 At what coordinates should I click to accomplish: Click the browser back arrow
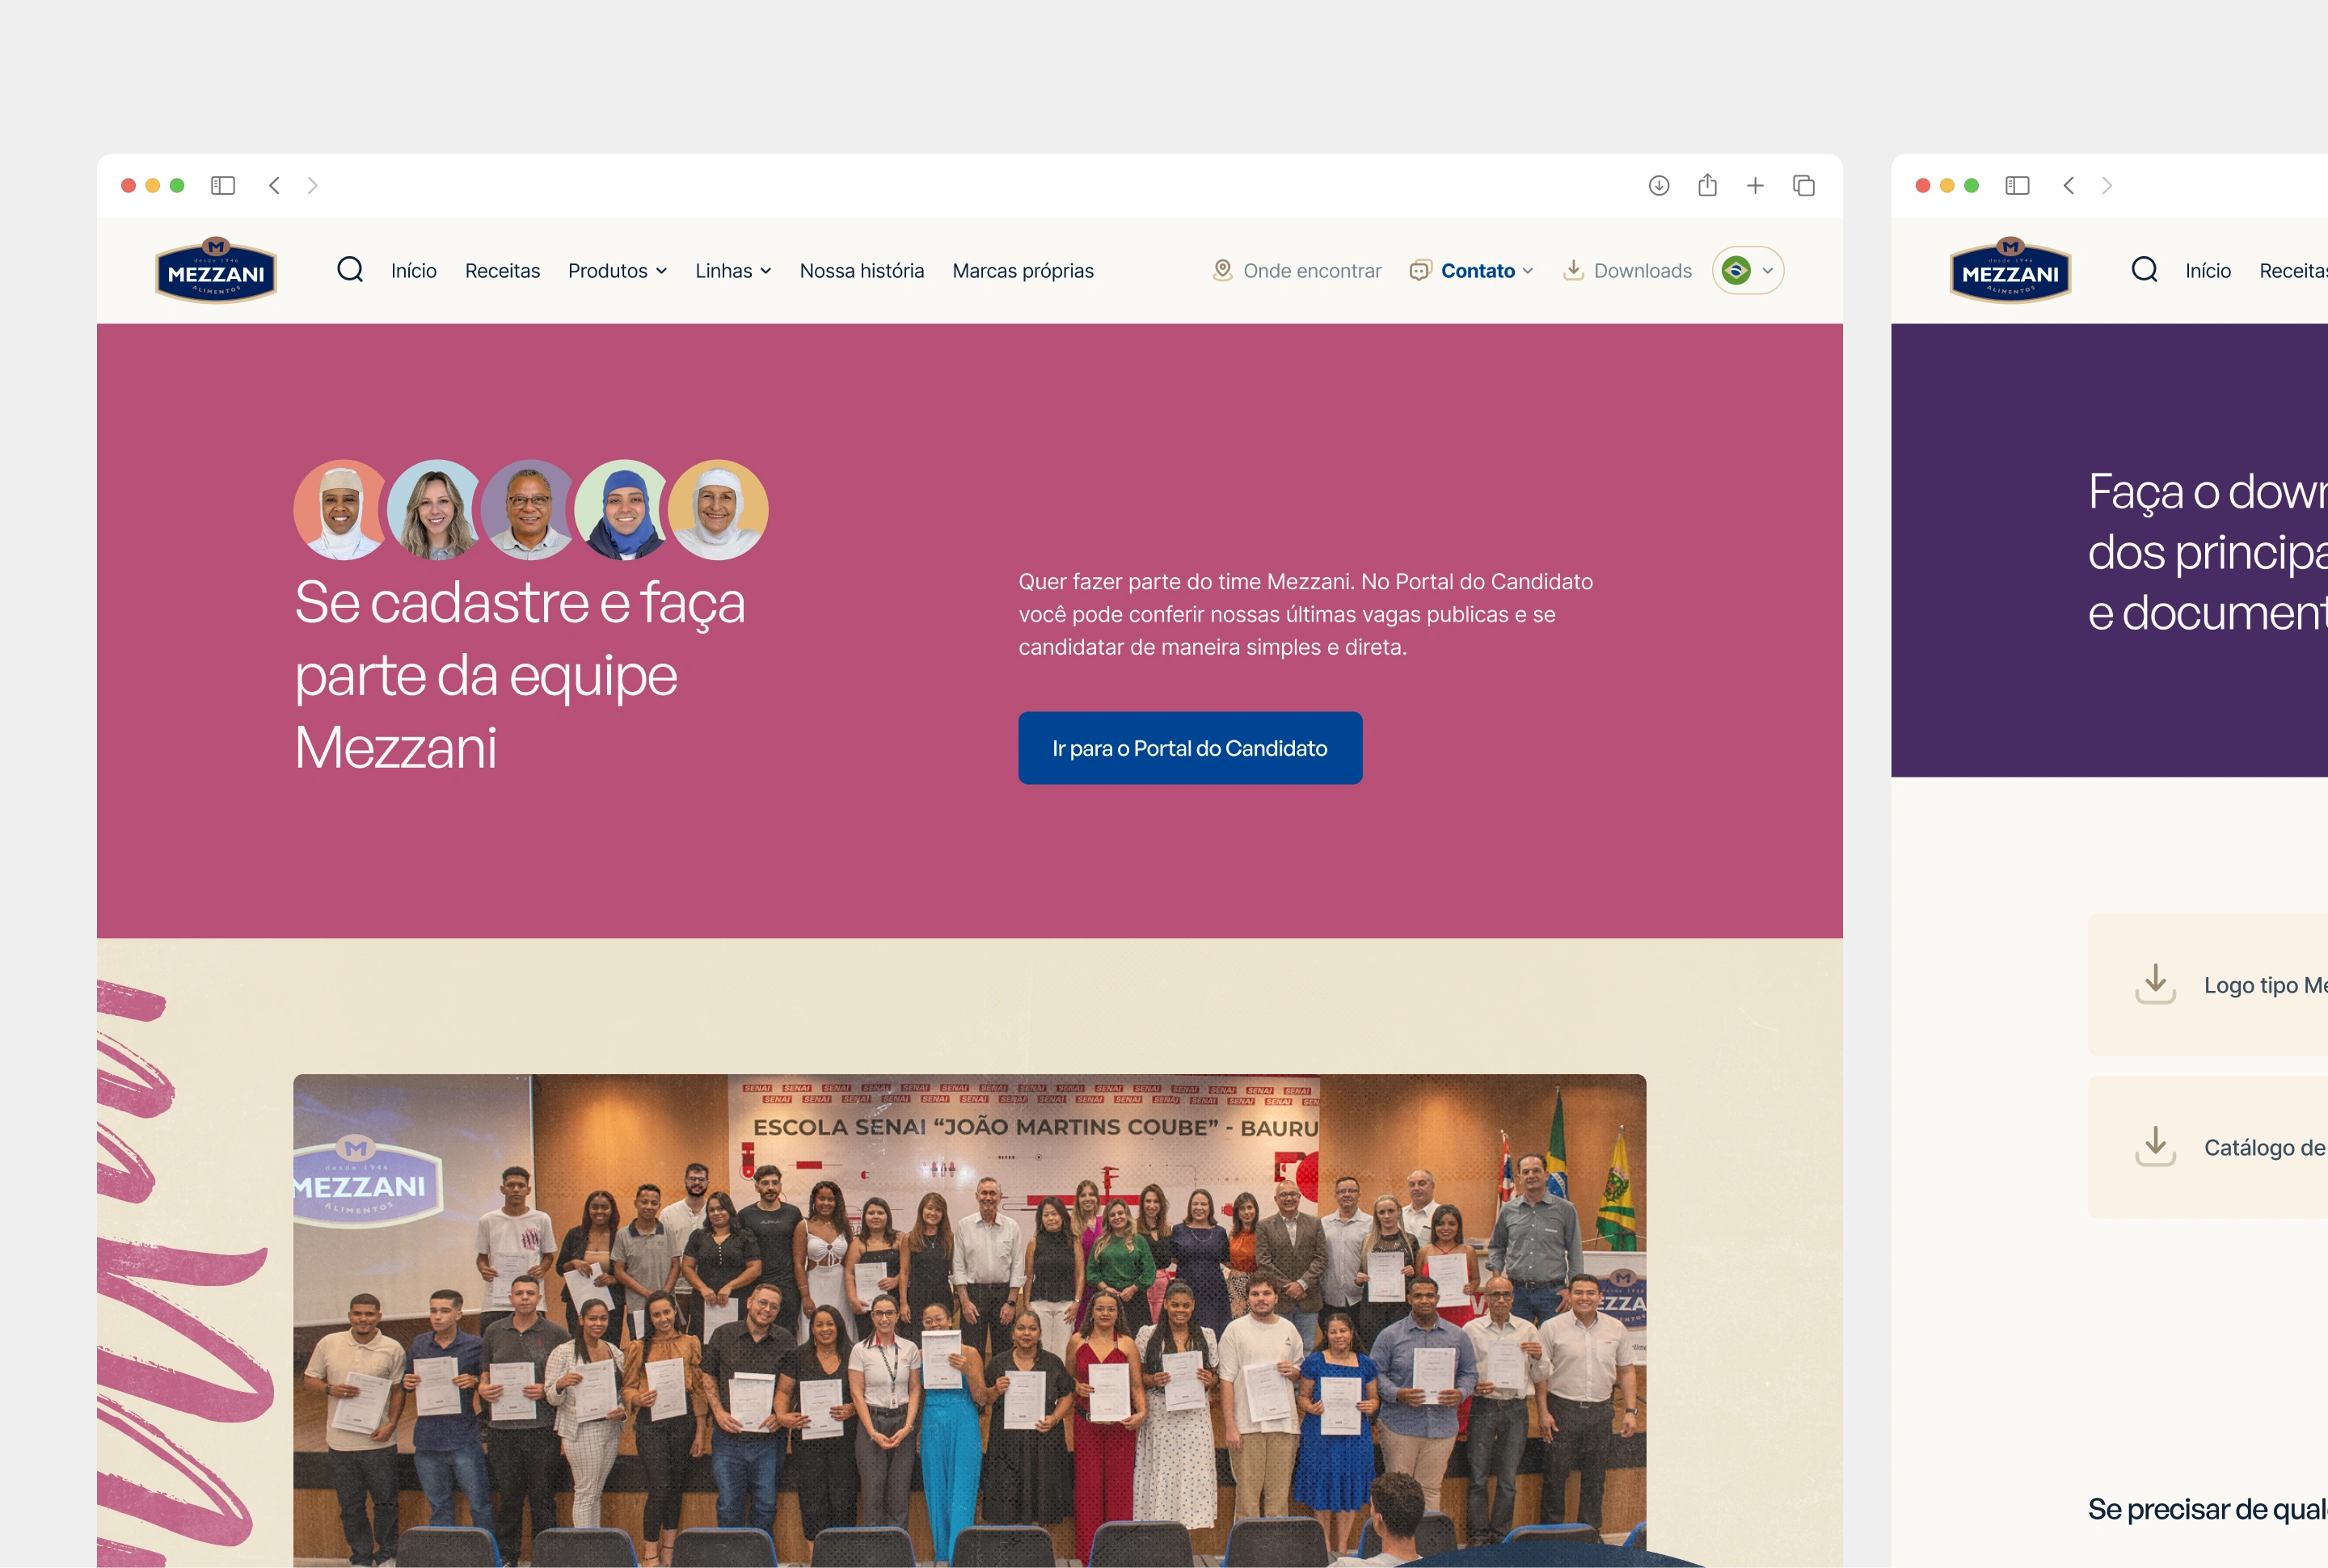pyautogui.click(x=275, y=186)
